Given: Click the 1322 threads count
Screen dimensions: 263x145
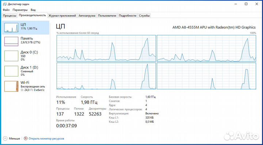Looking at the screenshot, I should (x=79, y=114).
